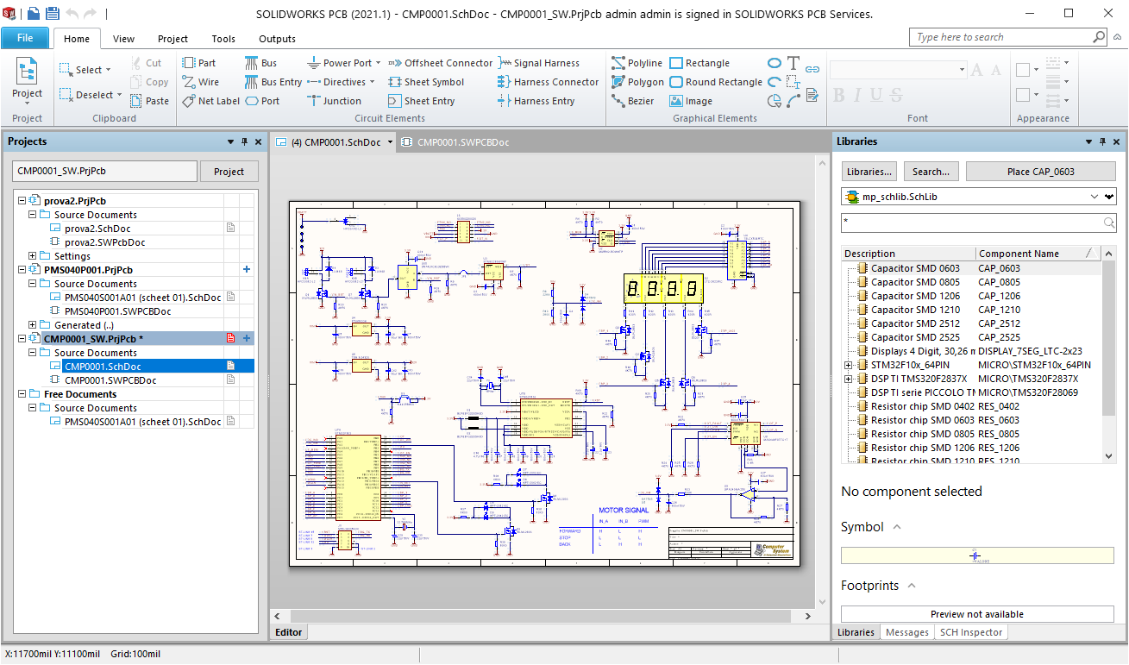
Task: Draw a Bezier curve
Action: point(632,101)
